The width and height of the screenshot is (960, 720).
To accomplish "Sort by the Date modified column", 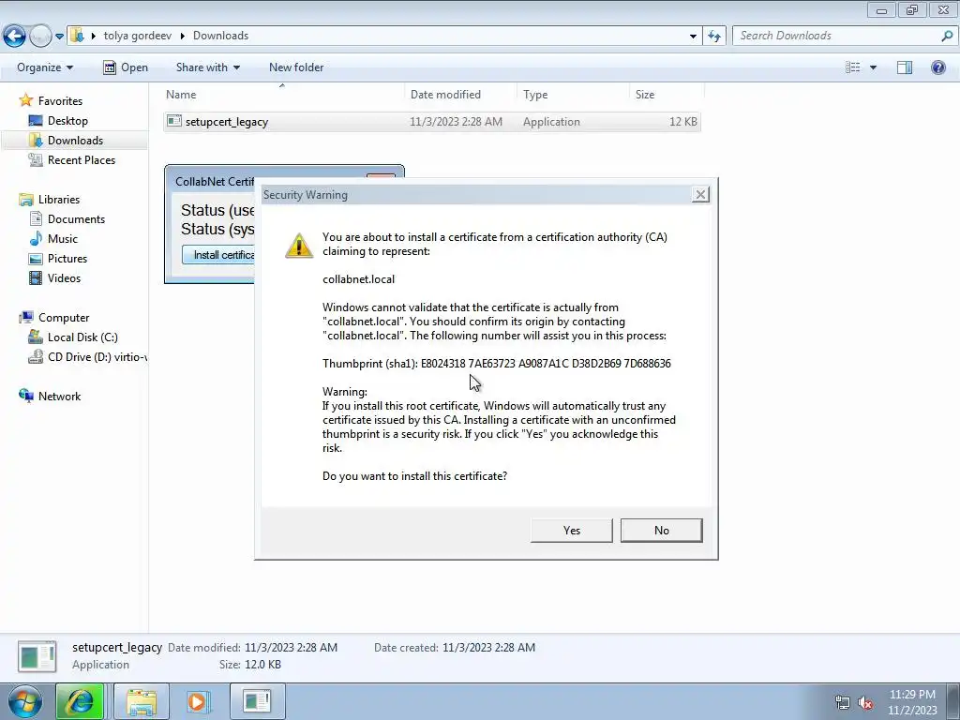I will 460,95.
